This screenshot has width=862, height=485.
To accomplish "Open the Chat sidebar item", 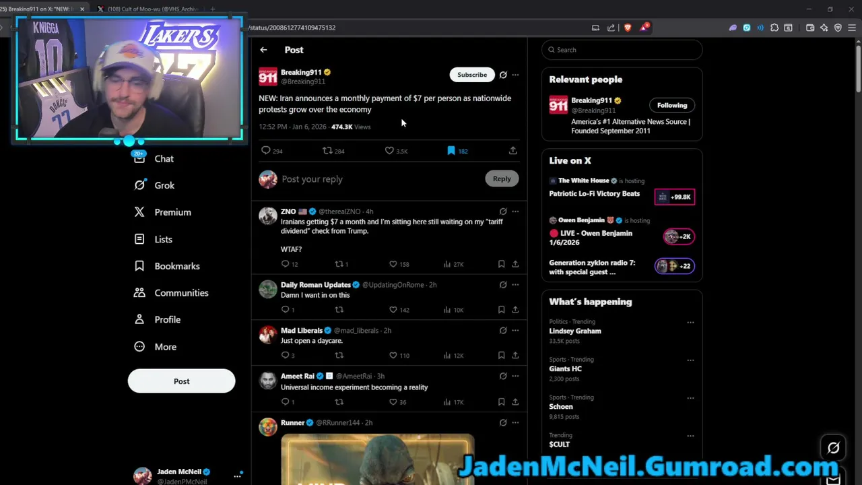I will (164, 159).
